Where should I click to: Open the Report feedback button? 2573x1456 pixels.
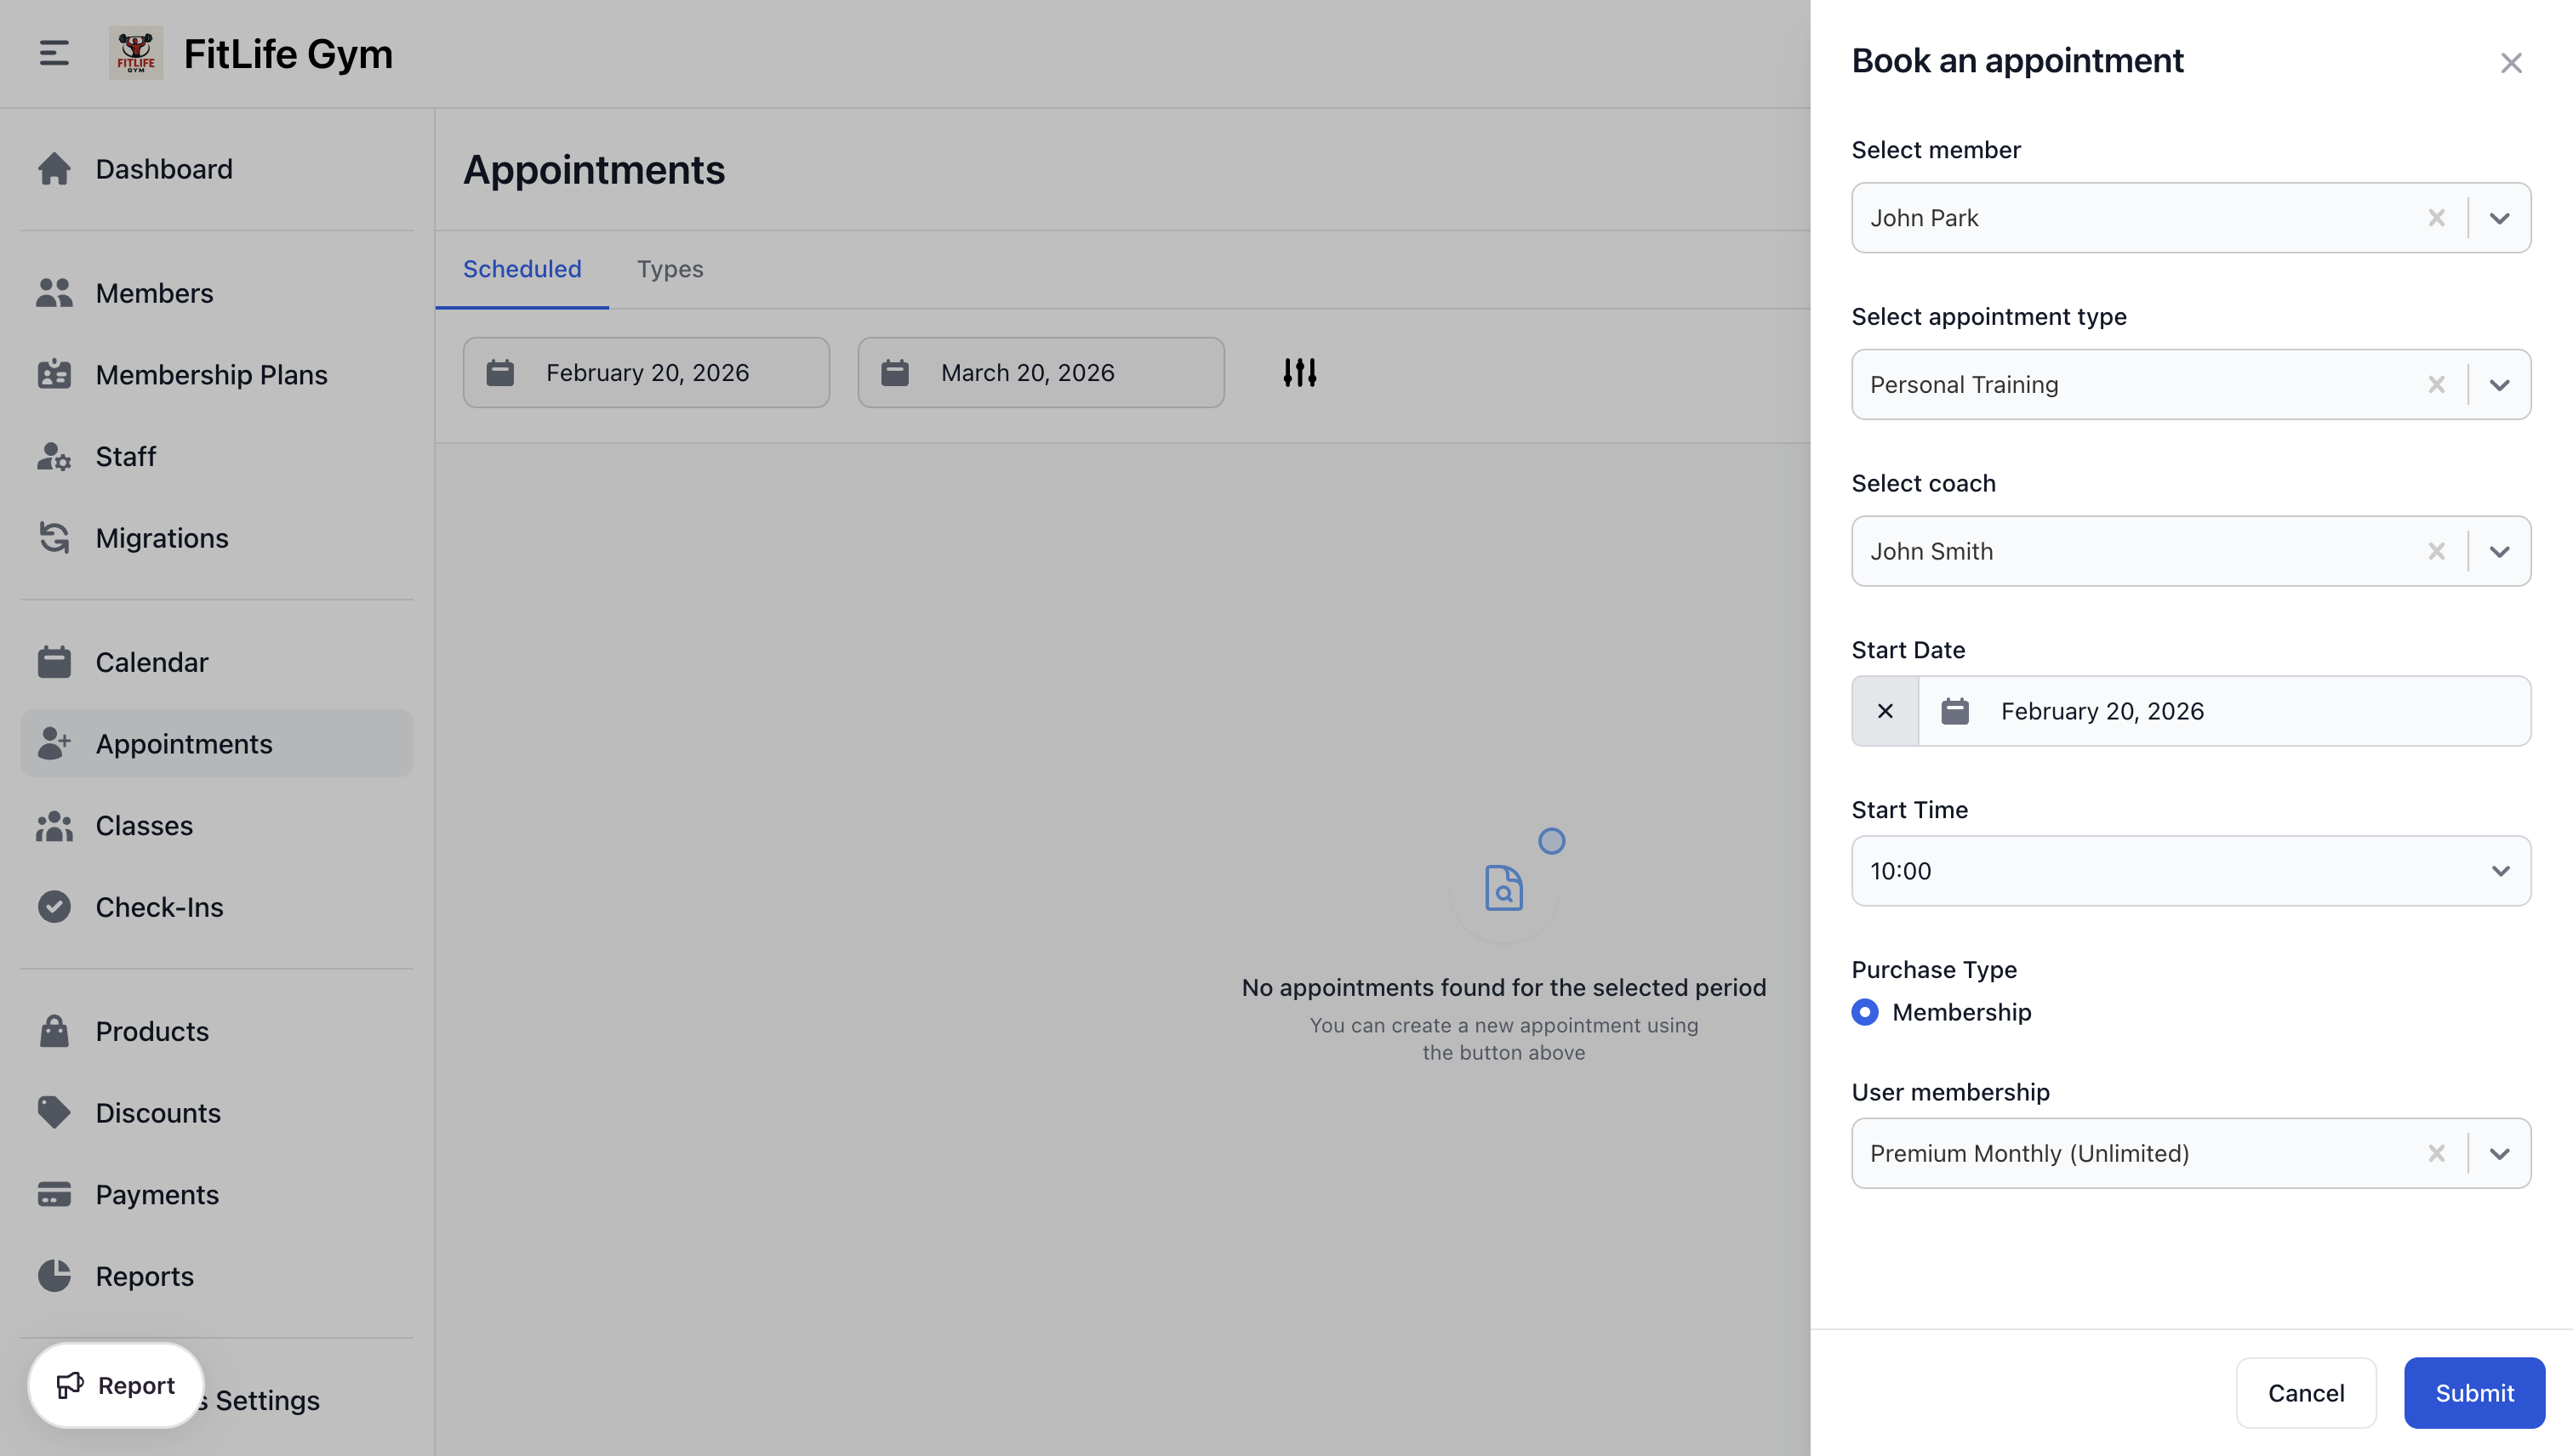(116, 1385)
